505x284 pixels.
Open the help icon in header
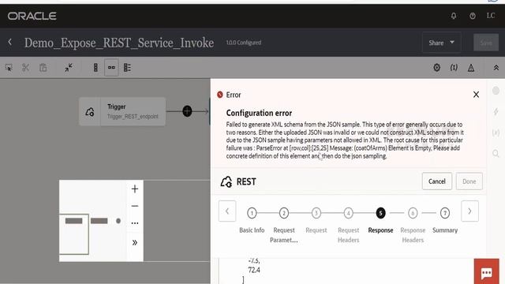click(x=473, y=16)
